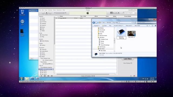Click the iTunes search field
173x97 pixels.
[x=129, y=13]
